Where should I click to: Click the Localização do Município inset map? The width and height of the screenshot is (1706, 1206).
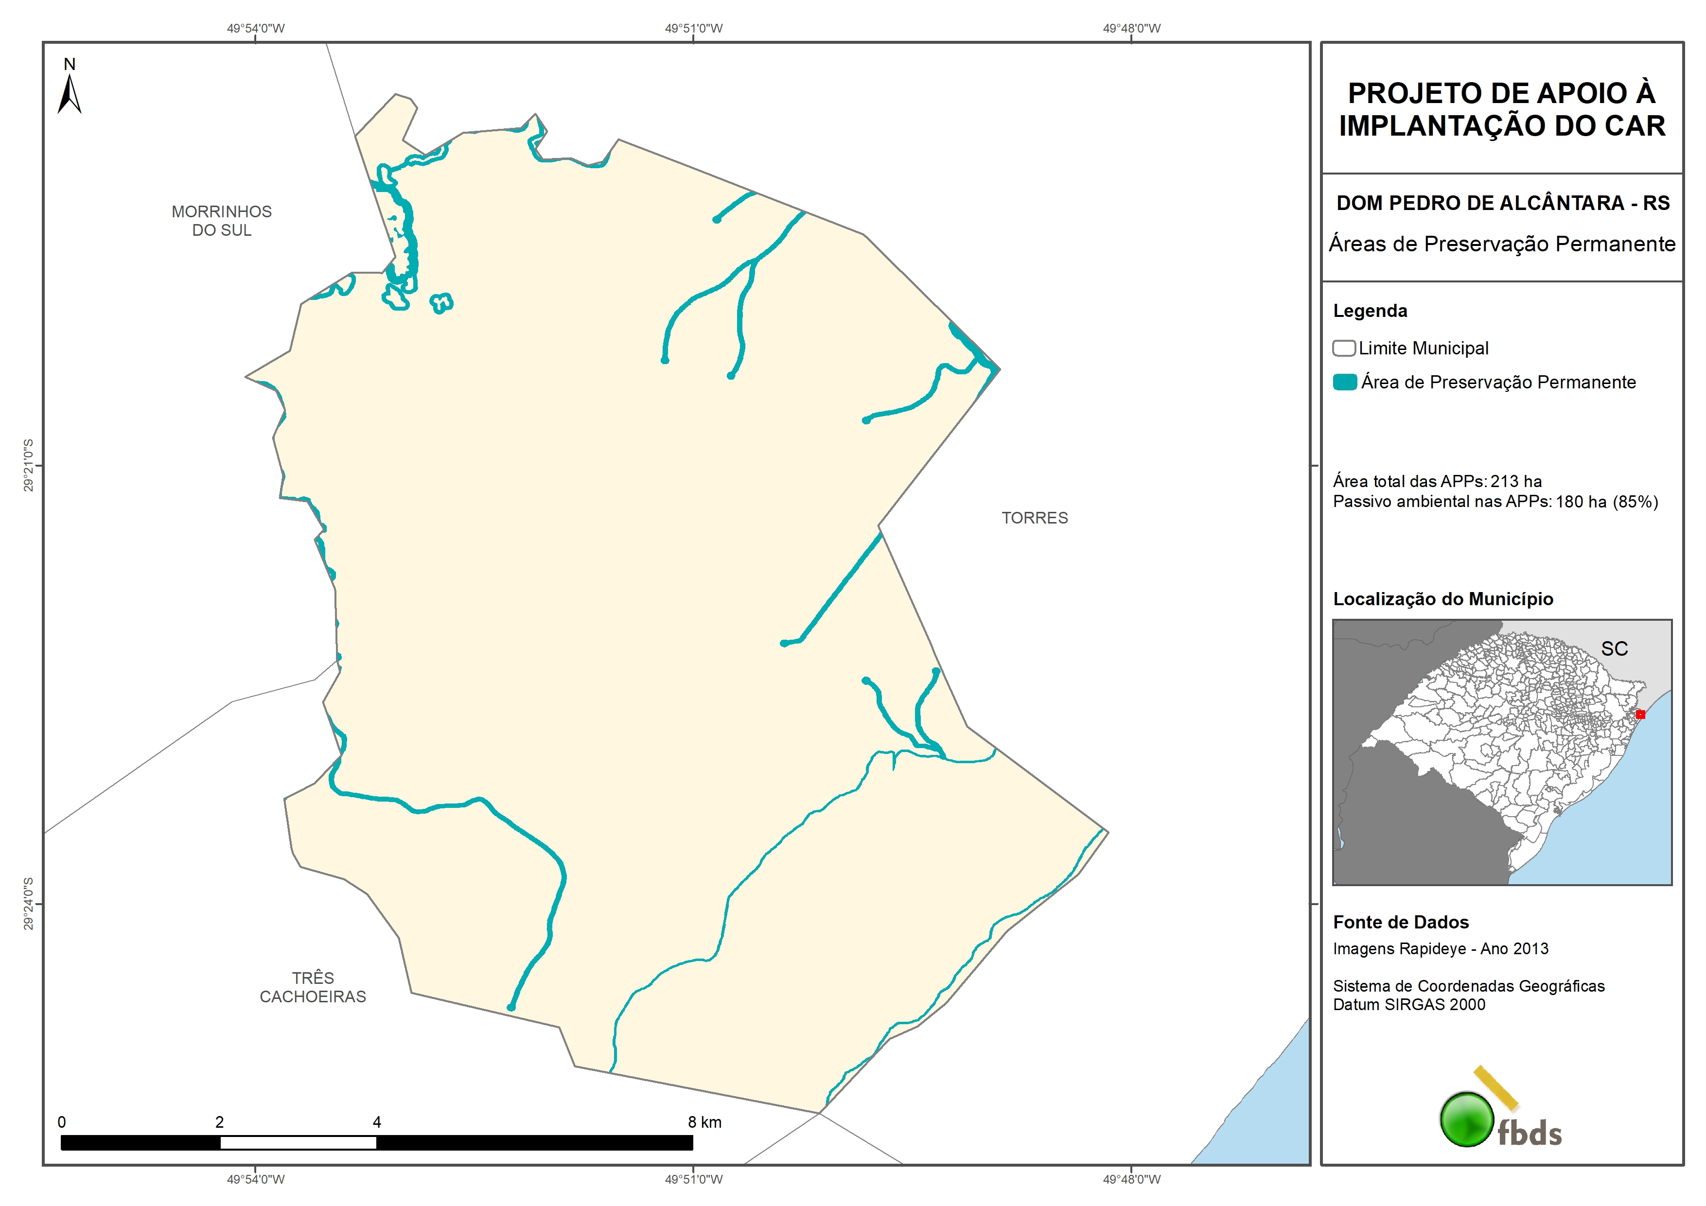point(1502,751)
